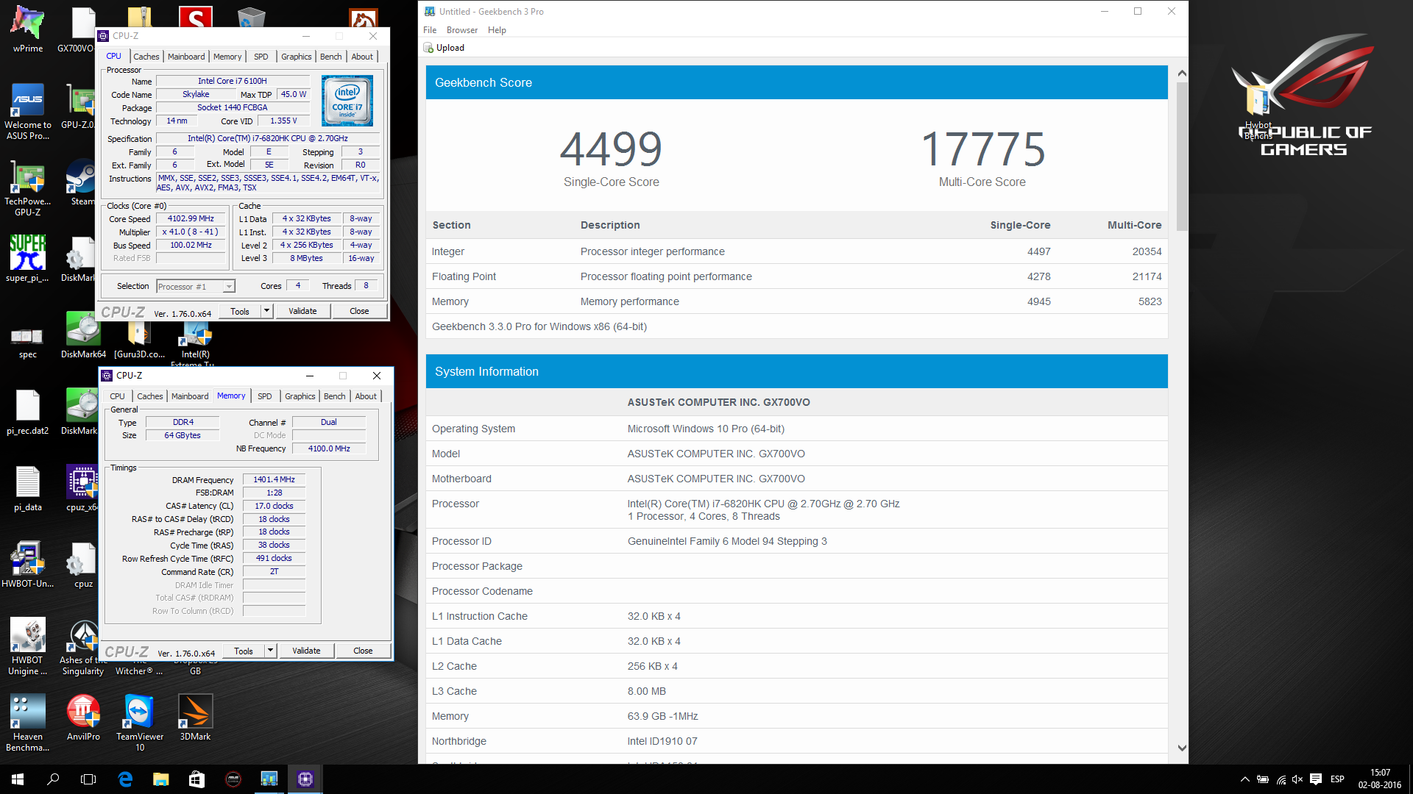Click the Intel Core i7 logo in CPU-Z
1413x794 pixels.
[x=347, y=101]
